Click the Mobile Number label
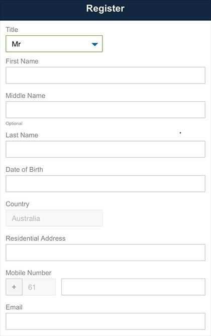 (29, 273)
